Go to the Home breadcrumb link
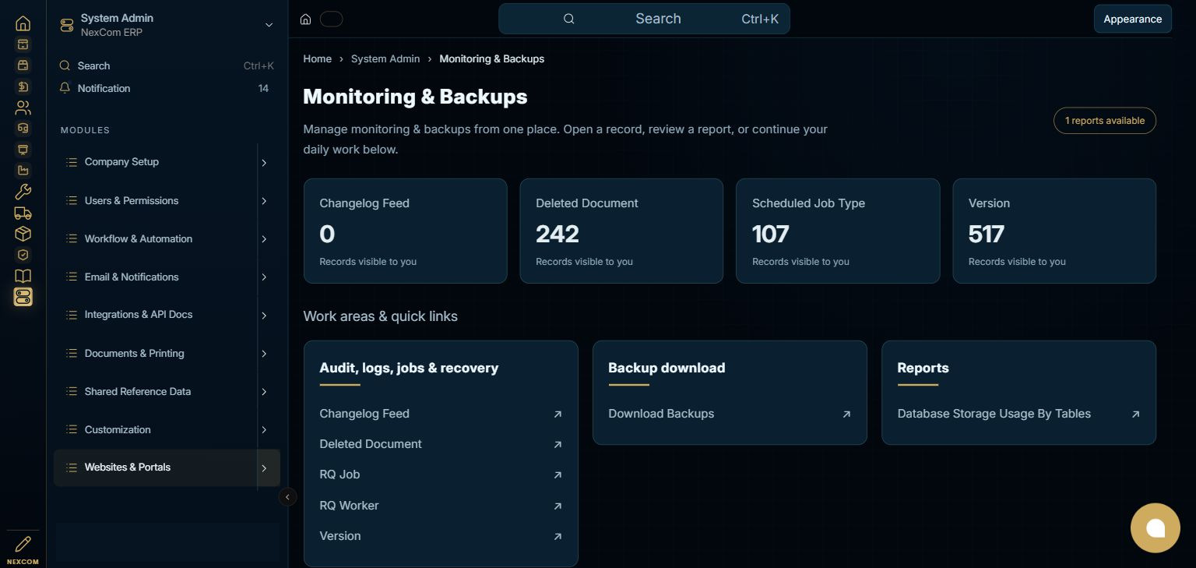Image resolution: width=1196 pixels, height=568 pixels. click(x=317, y=58)
